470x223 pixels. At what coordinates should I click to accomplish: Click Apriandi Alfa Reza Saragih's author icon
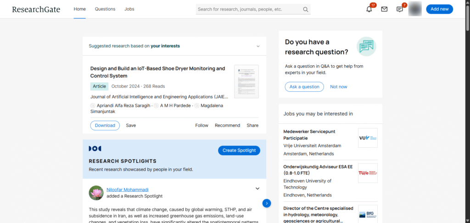[x=93, y=106]
